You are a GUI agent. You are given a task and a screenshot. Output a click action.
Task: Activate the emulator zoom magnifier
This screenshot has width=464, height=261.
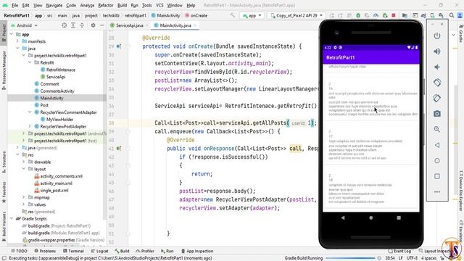(x=436, y=129)
